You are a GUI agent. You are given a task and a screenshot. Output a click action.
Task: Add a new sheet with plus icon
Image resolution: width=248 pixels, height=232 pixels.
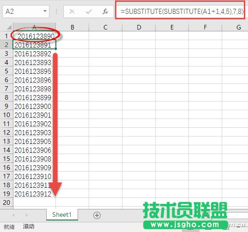click(x=97, y=215)
